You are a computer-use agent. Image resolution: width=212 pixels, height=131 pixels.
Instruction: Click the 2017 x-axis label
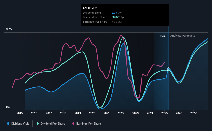pos(49,113)
